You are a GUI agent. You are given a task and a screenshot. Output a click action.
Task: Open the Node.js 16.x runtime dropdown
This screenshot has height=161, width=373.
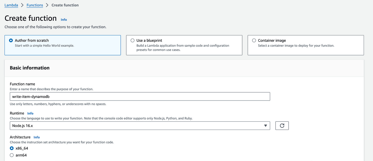[x=140, y=126]
